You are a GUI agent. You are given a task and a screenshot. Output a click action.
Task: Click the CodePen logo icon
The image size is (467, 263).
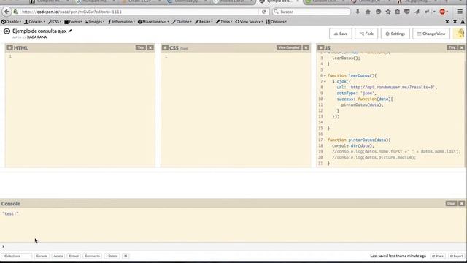point(7,31)
